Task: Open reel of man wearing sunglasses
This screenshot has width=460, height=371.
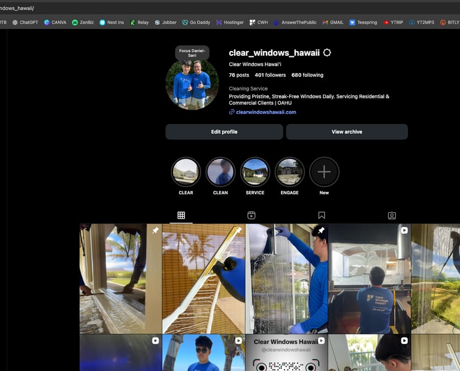Action: tap(204, 353)
